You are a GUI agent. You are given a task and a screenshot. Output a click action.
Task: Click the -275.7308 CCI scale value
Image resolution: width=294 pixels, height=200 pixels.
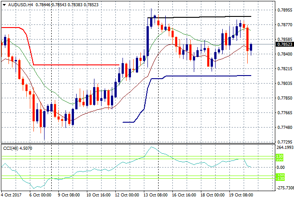click(285, 188)
